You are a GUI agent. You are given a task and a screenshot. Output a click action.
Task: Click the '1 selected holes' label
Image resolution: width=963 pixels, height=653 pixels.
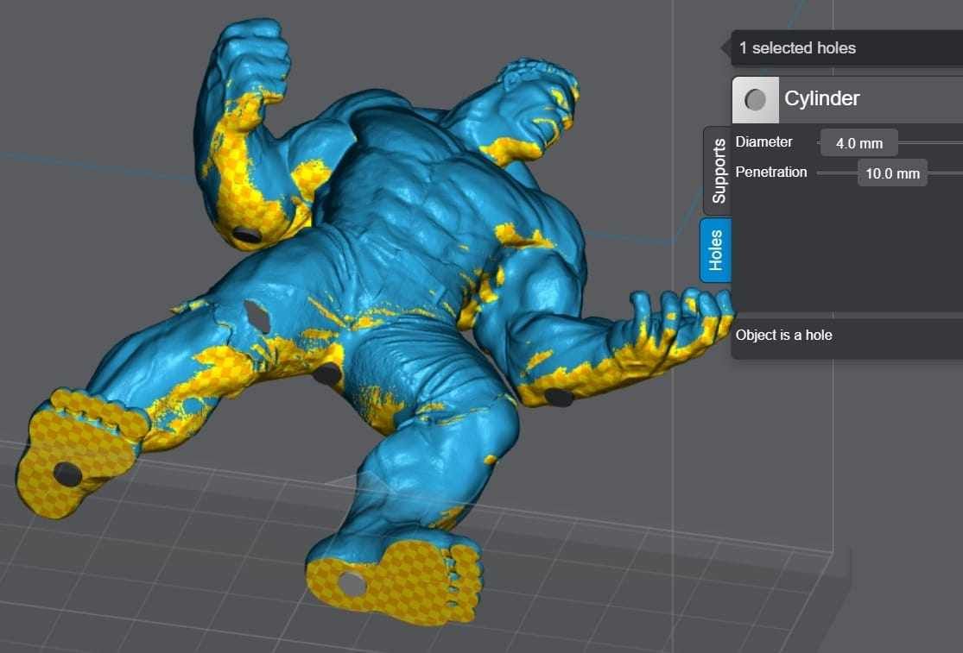(797, 48)
